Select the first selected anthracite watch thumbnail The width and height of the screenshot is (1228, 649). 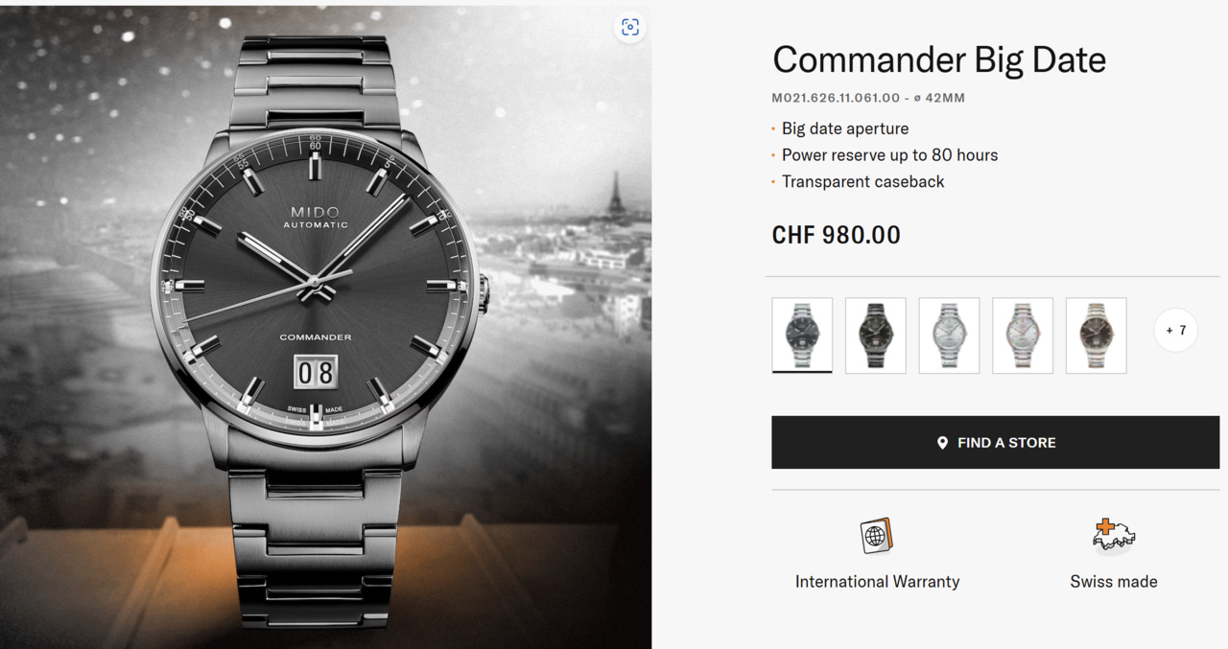(802, 336)
